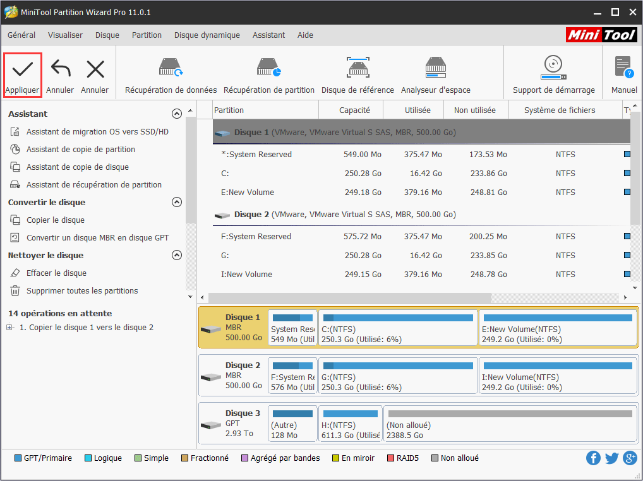Select the E:New Volume partition row
The height and width of the screenshot is (481, 643).
tap(421, 192)
